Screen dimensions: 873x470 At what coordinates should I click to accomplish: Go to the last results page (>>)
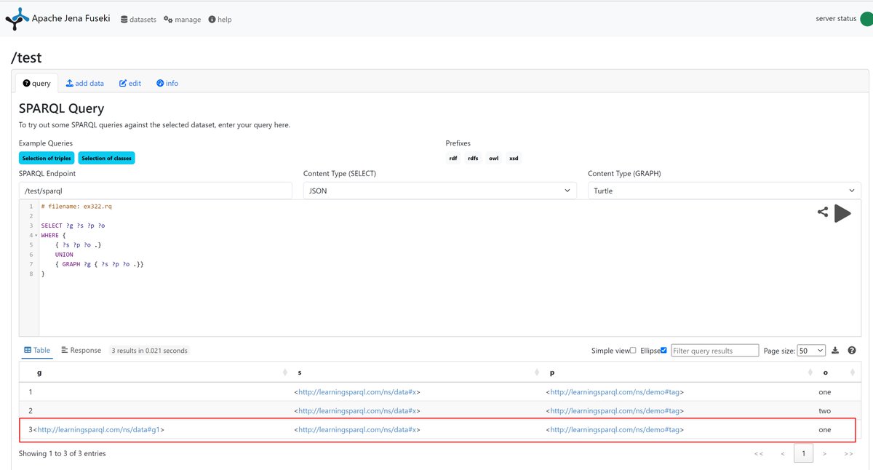[x=848, y=453]
